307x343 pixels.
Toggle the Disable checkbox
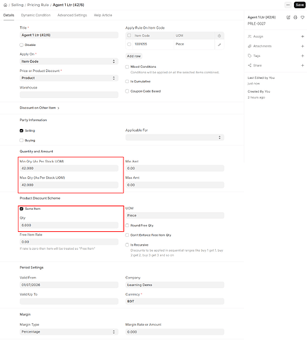21,45
